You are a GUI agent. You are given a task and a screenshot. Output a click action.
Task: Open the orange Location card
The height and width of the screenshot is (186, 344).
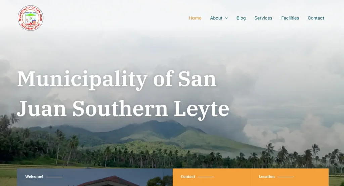point(289,177)
